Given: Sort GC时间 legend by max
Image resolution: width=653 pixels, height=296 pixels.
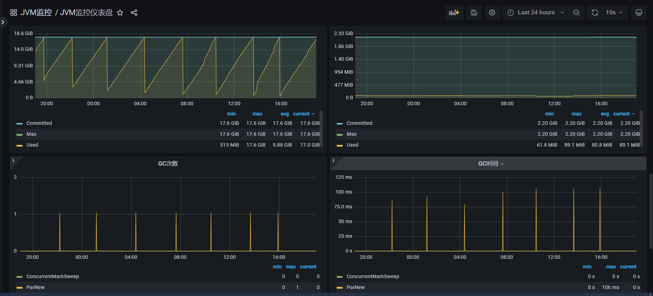Looking at the screenshot, I should [x=611, y=267].
